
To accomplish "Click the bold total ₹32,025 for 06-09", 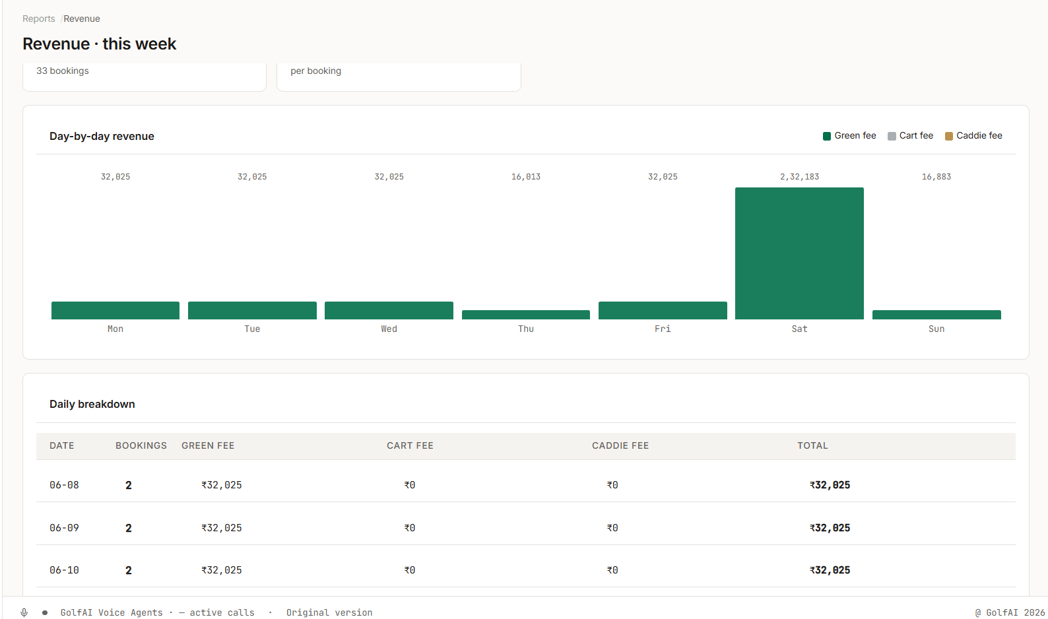I will pyautogui.click(x=830, y=528).
